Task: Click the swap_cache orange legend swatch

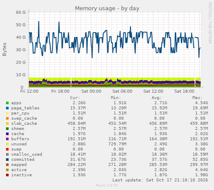Action: tap(7, 118)
